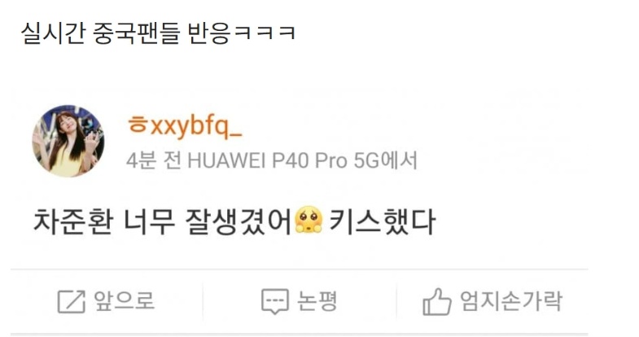The height and width of the screenshot is (337, 639).
Task: Click 반응ㅋㅋㅋ at the end of the headline
Action: (x=241, y=33)
